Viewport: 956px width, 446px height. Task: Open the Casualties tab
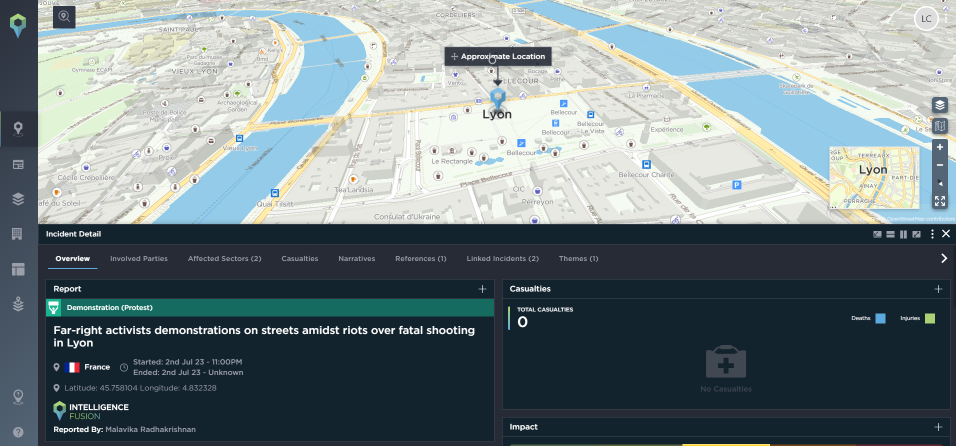[300, 258]
